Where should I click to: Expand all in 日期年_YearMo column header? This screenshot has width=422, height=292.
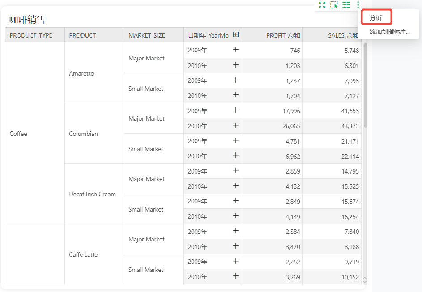(236, 34)
